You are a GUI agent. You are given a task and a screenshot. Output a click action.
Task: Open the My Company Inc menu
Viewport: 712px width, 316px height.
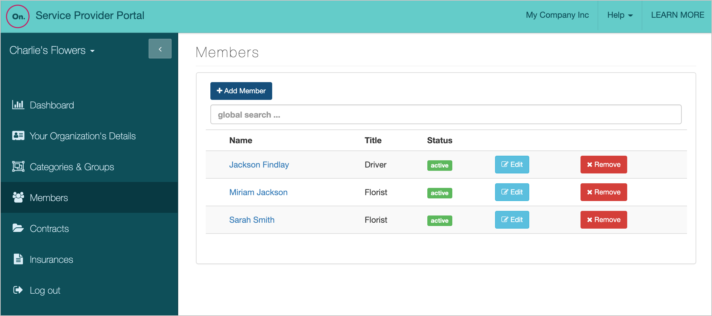[x=557, y=15]
